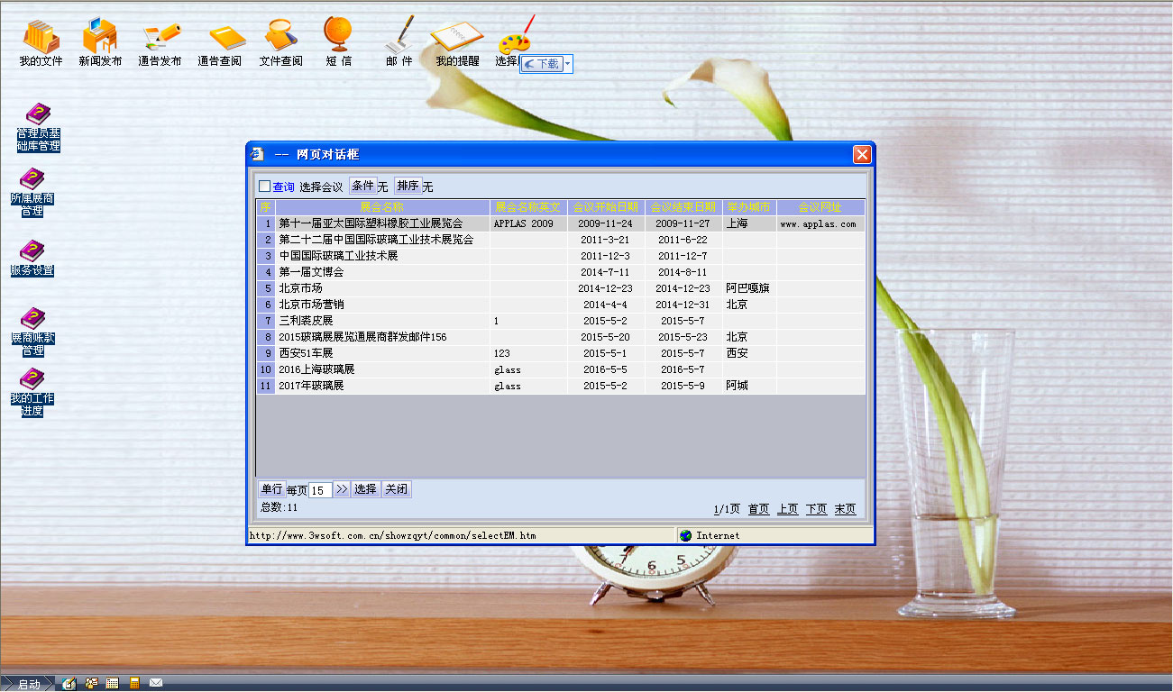Screen dimensions: 1173x692
Task: Toggle the 查询 checkbox
Action: coord(264,187)
